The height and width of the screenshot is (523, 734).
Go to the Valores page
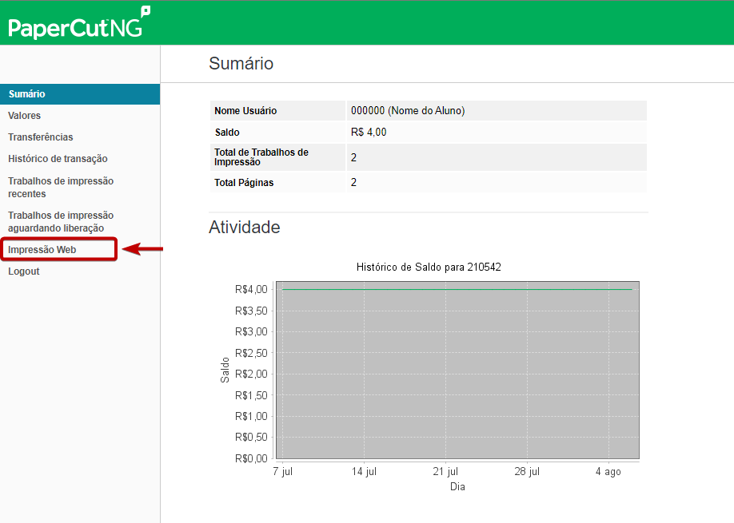pyautogui.click(x=25, y=116)
